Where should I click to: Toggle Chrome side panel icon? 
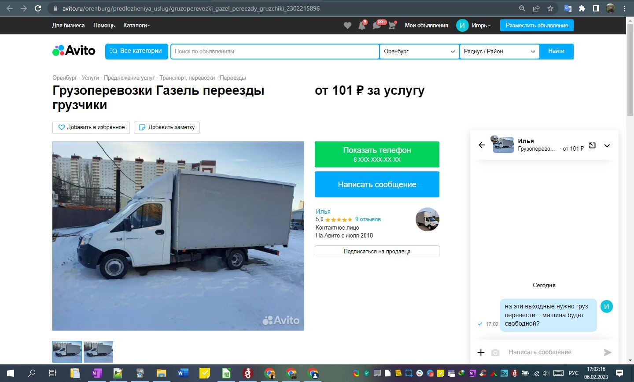pos(596,8)
